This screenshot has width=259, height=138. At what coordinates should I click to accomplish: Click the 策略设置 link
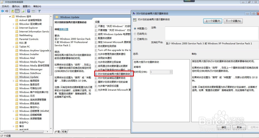tap(64, 29)
